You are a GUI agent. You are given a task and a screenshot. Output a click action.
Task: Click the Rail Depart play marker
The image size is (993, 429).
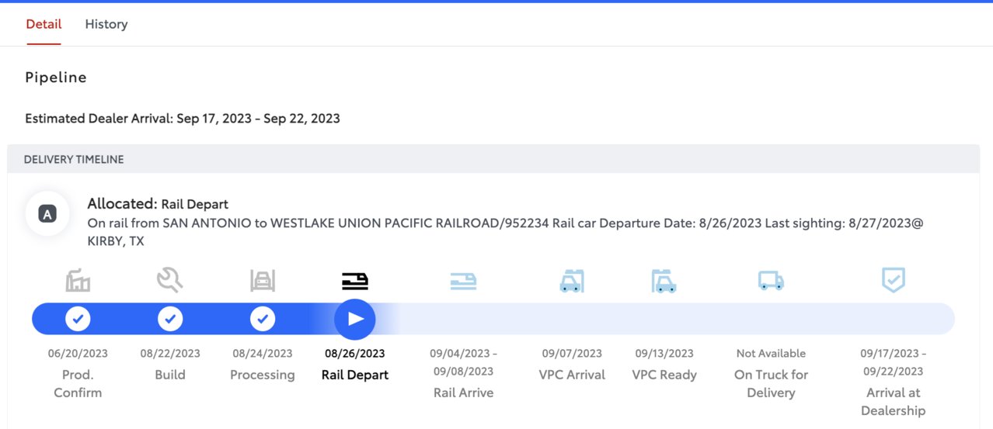pos(355,319)
